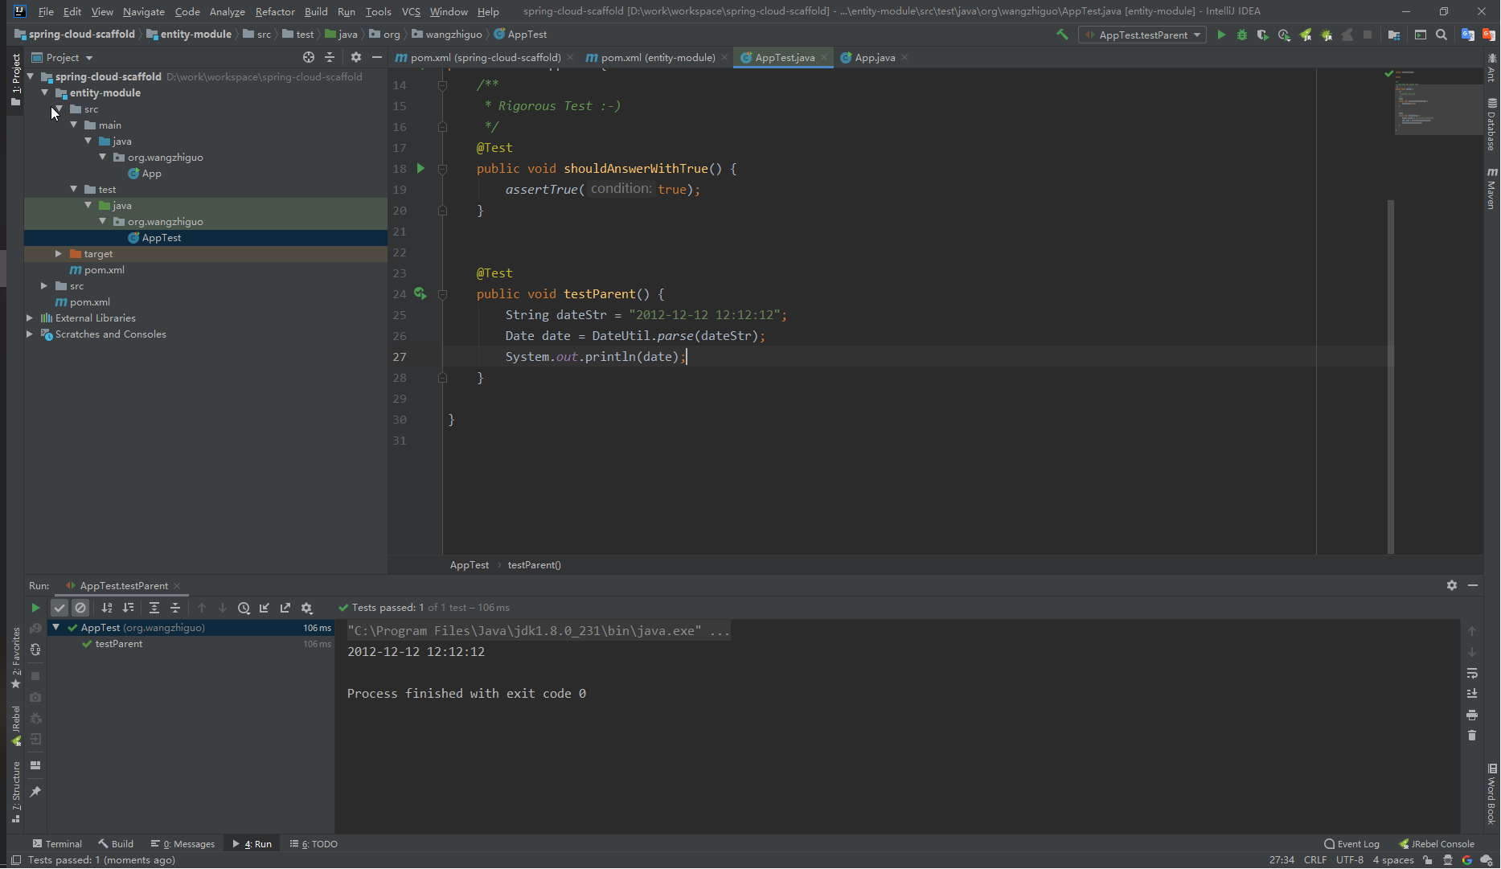Open Project Structure from the toolbar

[1394, 35]
